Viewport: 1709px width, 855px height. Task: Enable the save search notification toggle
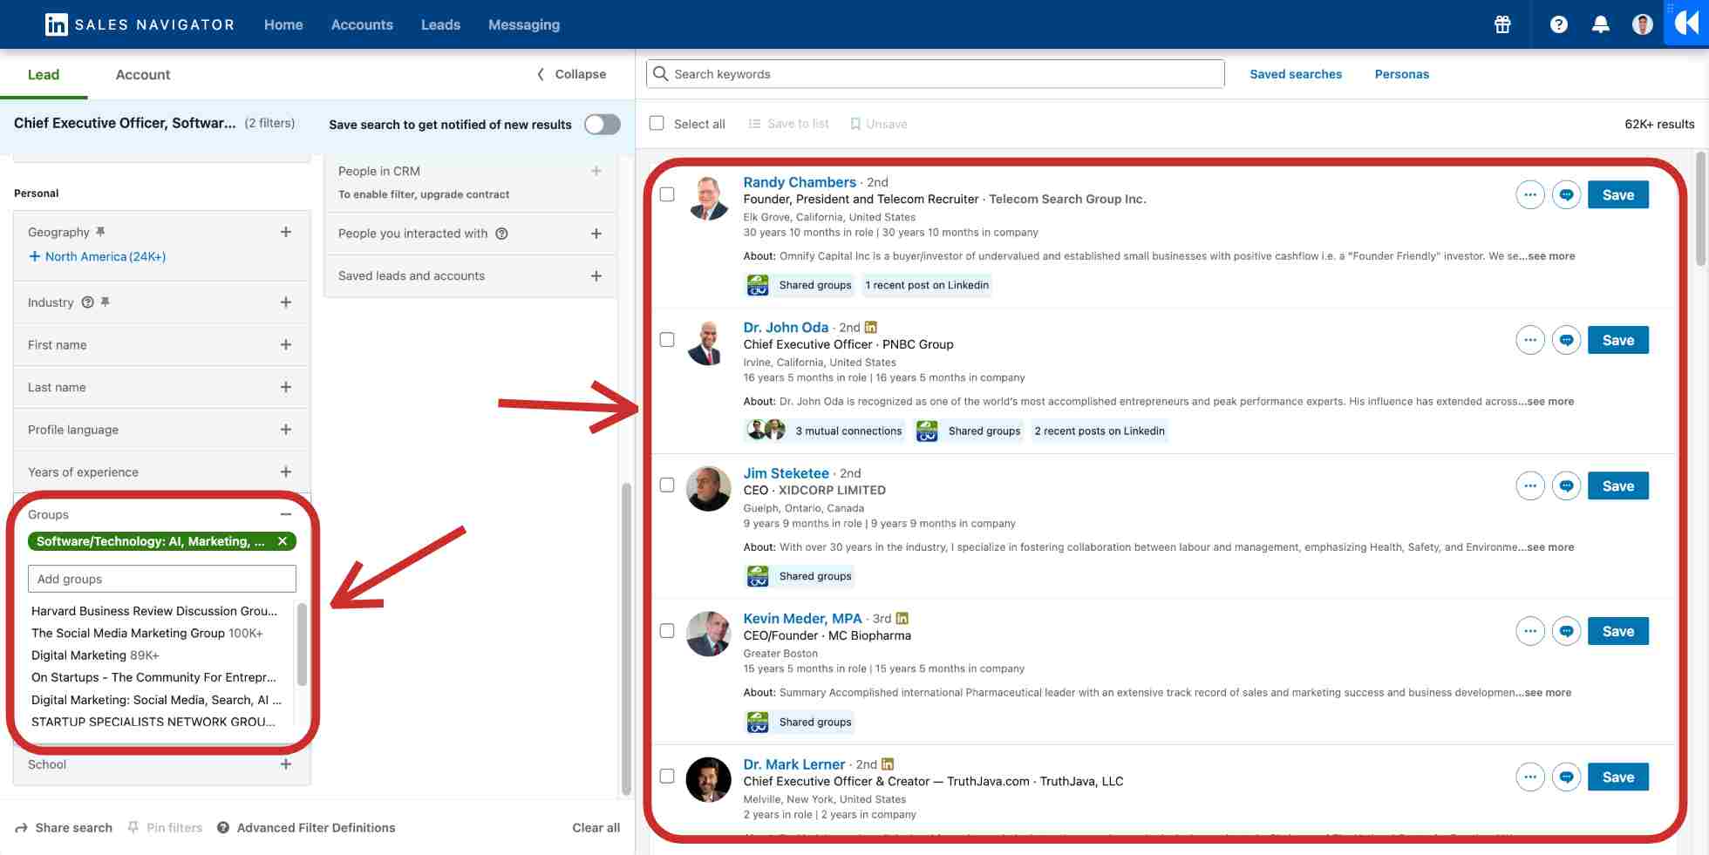coord(601,124)
